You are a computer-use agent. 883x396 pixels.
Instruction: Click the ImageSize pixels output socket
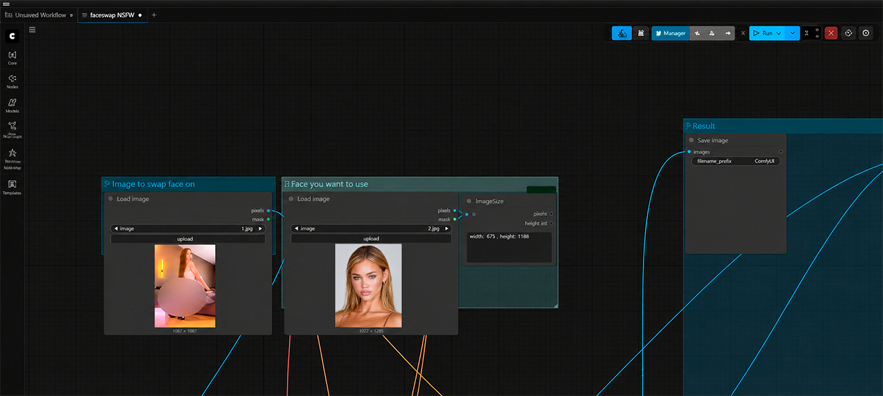pos(550,214)
